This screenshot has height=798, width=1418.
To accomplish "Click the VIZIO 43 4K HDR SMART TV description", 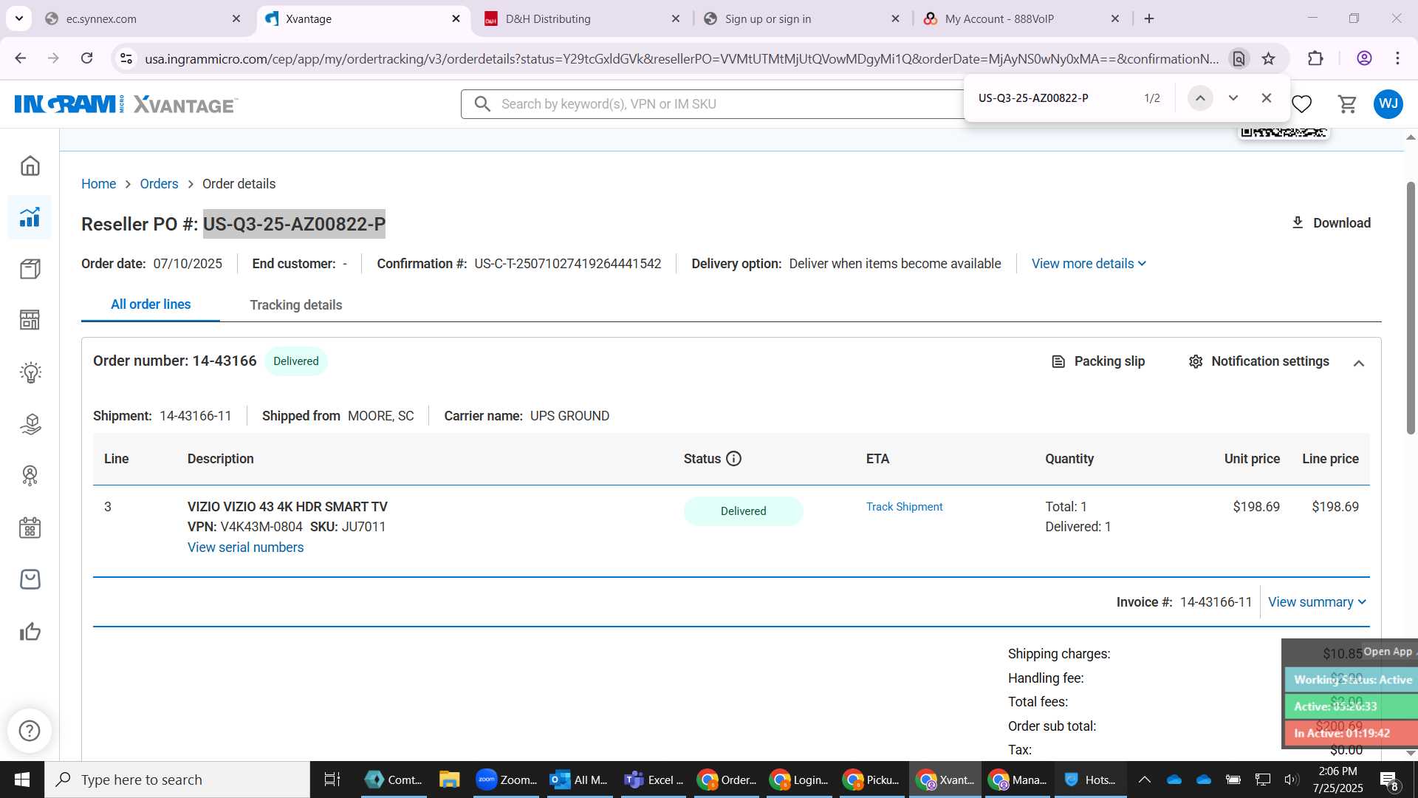I will (x=287, y=507).
